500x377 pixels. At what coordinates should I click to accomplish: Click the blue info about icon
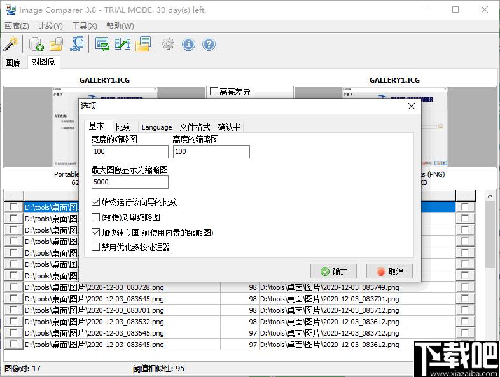[188, 45]
